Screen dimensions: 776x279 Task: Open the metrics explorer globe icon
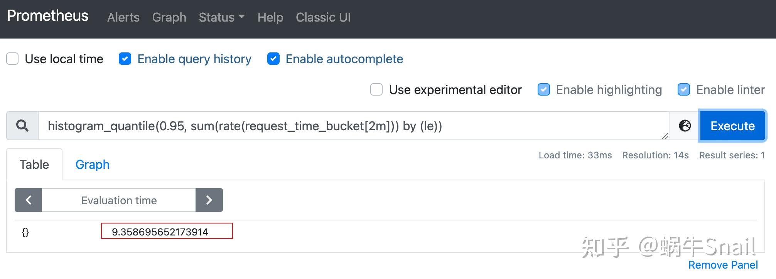pyautogui.click(x=685, y=126)
